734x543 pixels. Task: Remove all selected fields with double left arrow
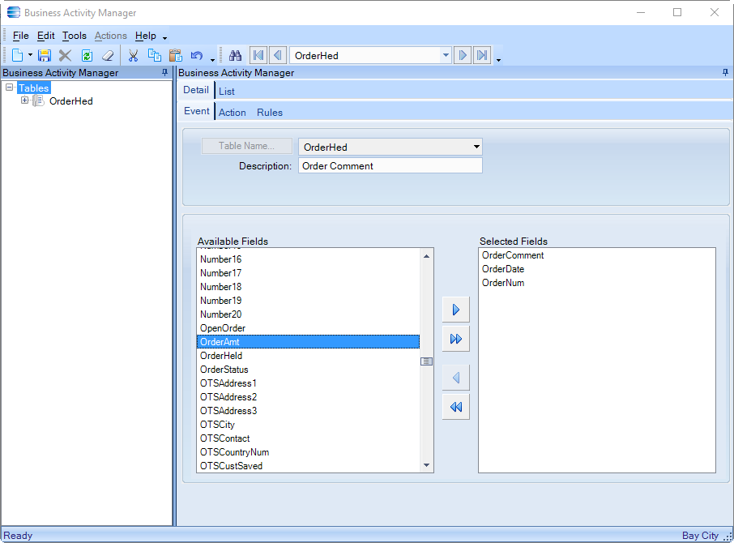[x=456, y=407]
